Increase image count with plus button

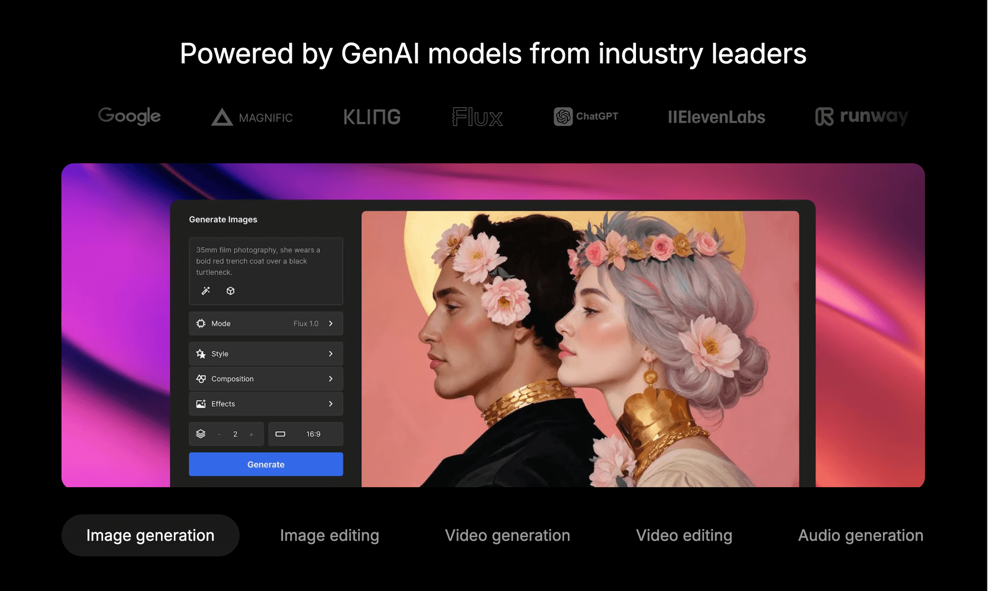pos(251,434)
